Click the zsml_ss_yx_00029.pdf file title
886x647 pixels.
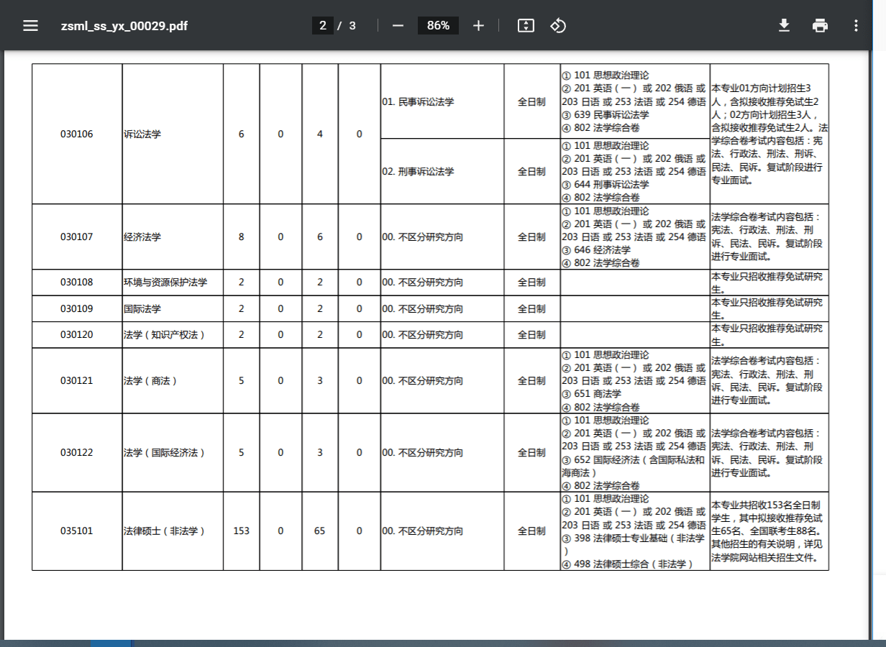click(x=124, y=26)
